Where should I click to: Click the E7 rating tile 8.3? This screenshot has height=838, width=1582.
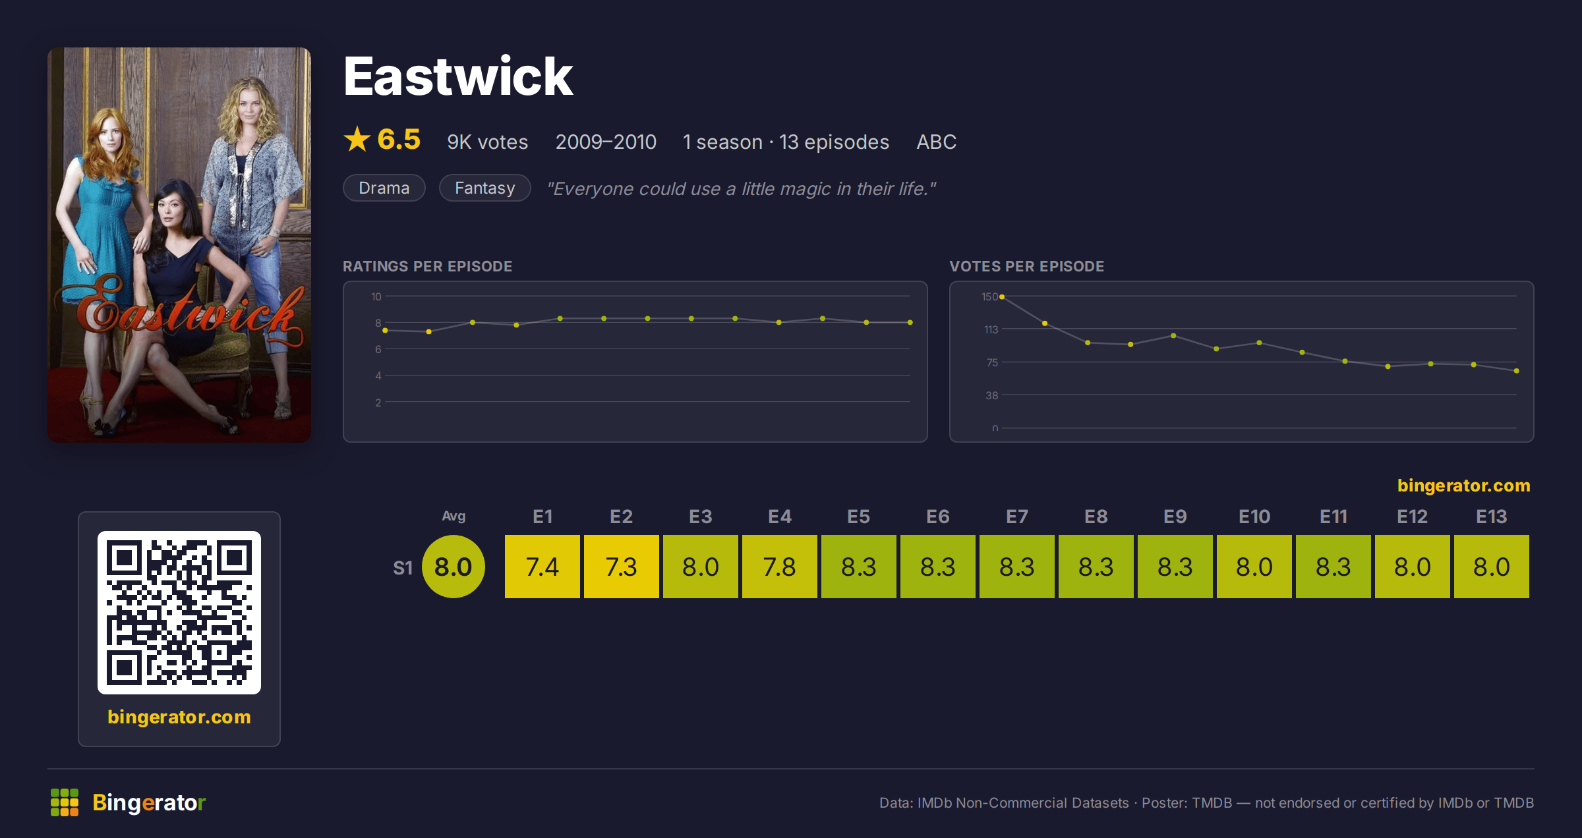1017,567
